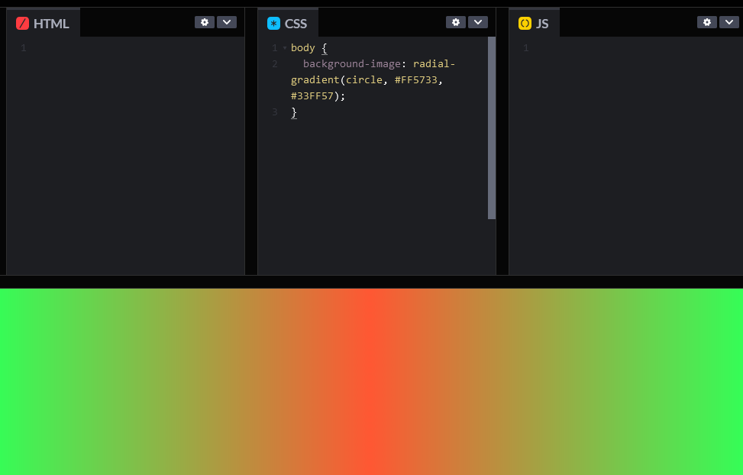
Task: Click the '#33FF57' color value
Action: click(x=312, y=95)
